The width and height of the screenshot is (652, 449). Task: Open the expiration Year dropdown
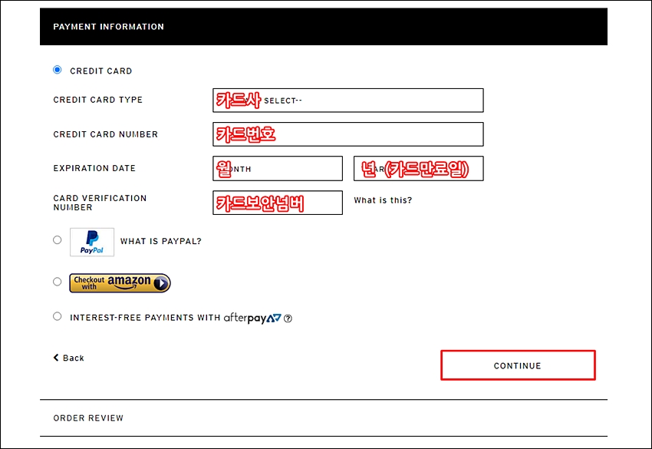(419, 169)
